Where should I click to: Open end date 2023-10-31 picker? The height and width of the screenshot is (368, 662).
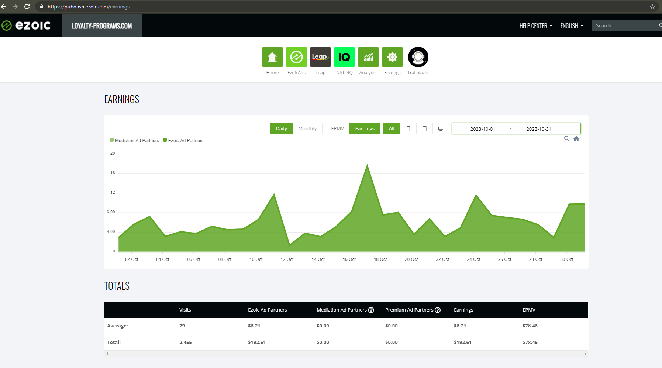pyautogui.click(x=539, y=129)
